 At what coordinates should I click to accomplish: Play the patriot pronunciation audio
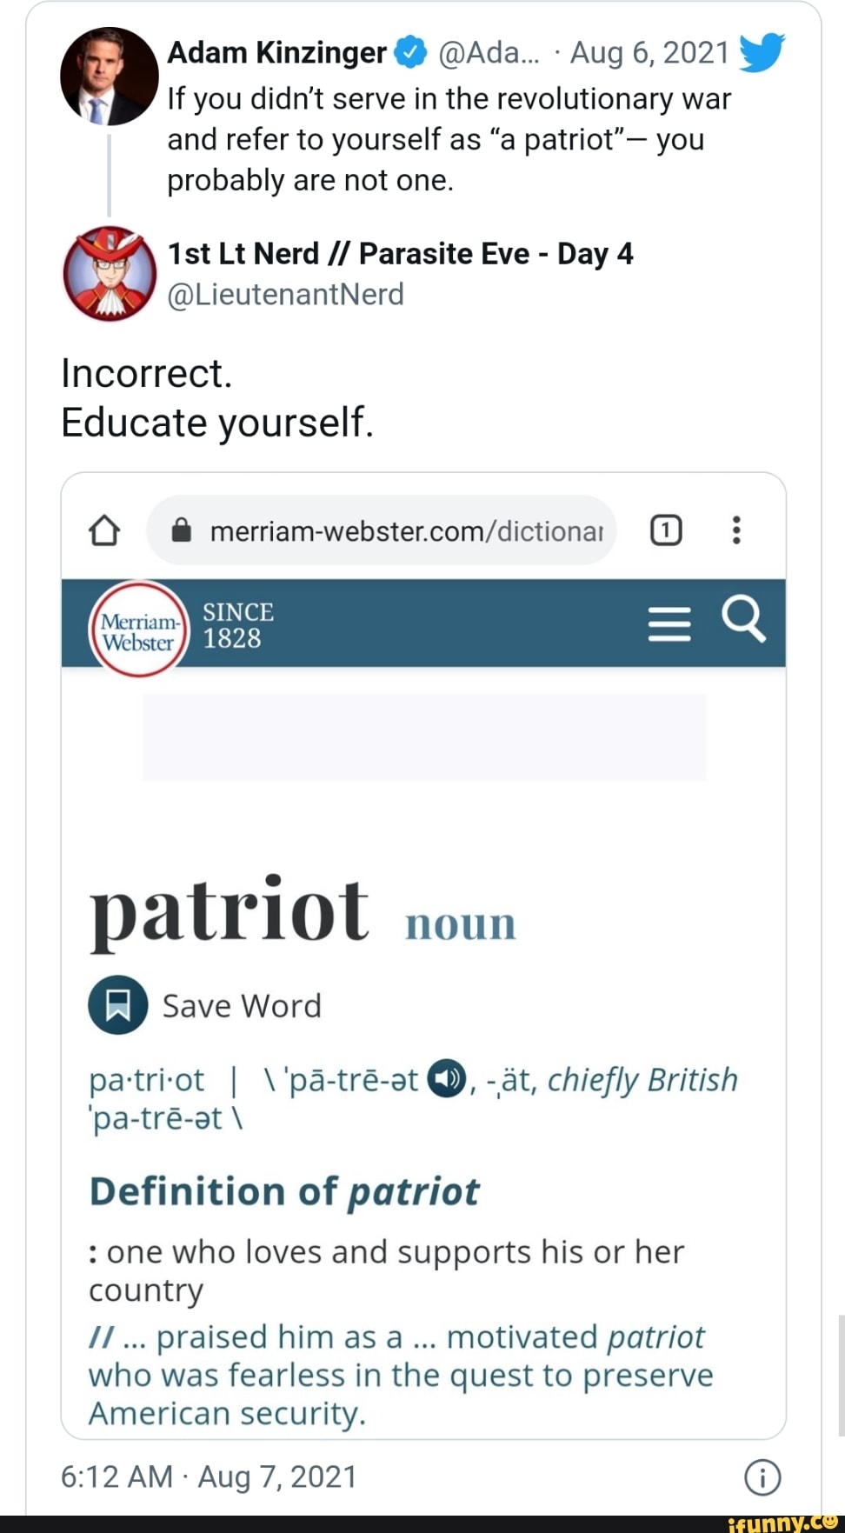coord(447,1079)
